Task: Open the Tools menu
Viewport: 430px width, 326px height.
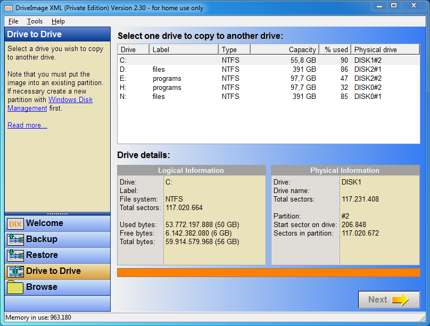Action: tap(35, 21)
